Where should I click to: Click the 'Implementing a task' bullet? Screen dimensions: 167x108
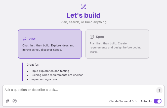[44, 79]
